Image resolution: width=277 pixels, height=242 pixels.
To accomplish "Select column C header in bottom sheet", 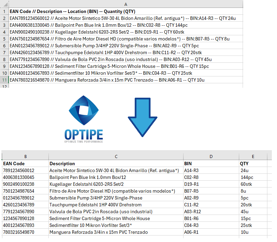I will [116, 157].
